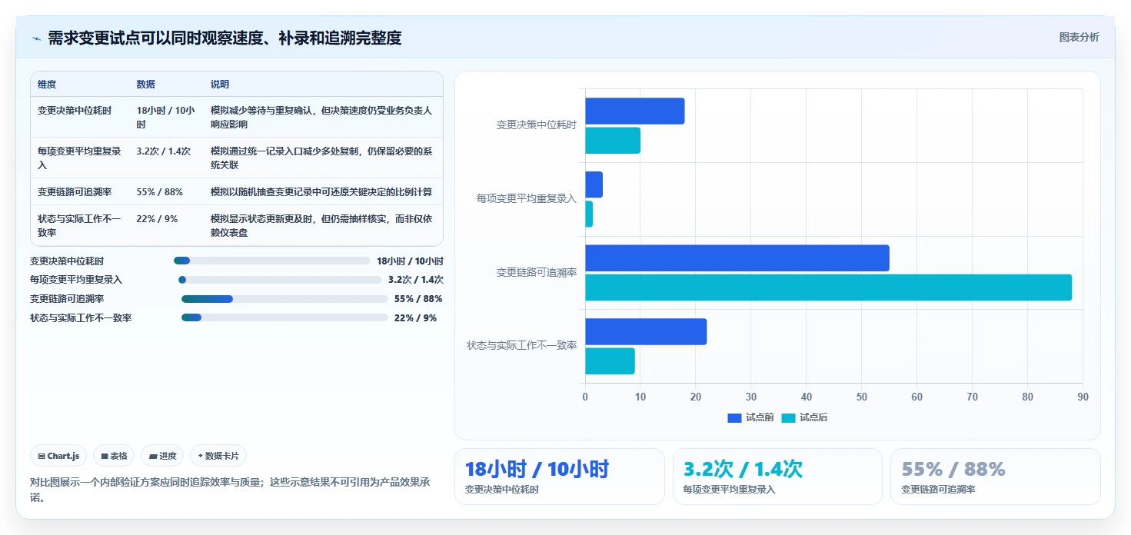Image resolution: width=1131 pixels, height=535 pixels.
Task: Click the 试点前 bar for 变更决策中位耗时
Action: [x=634, y=111]
